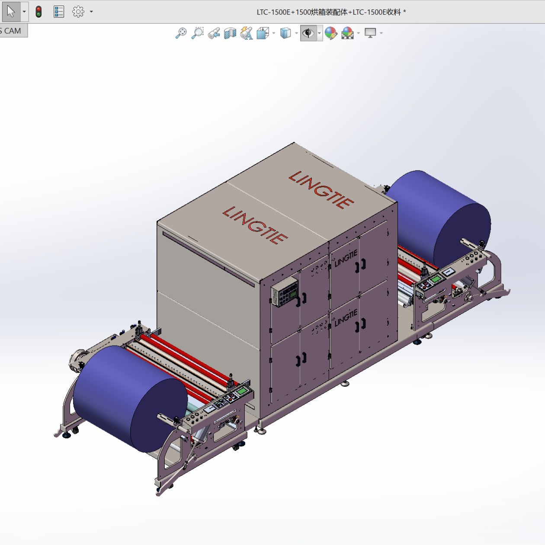
Task: Open the File Properties list icon
Action: (x=59, y=12)
